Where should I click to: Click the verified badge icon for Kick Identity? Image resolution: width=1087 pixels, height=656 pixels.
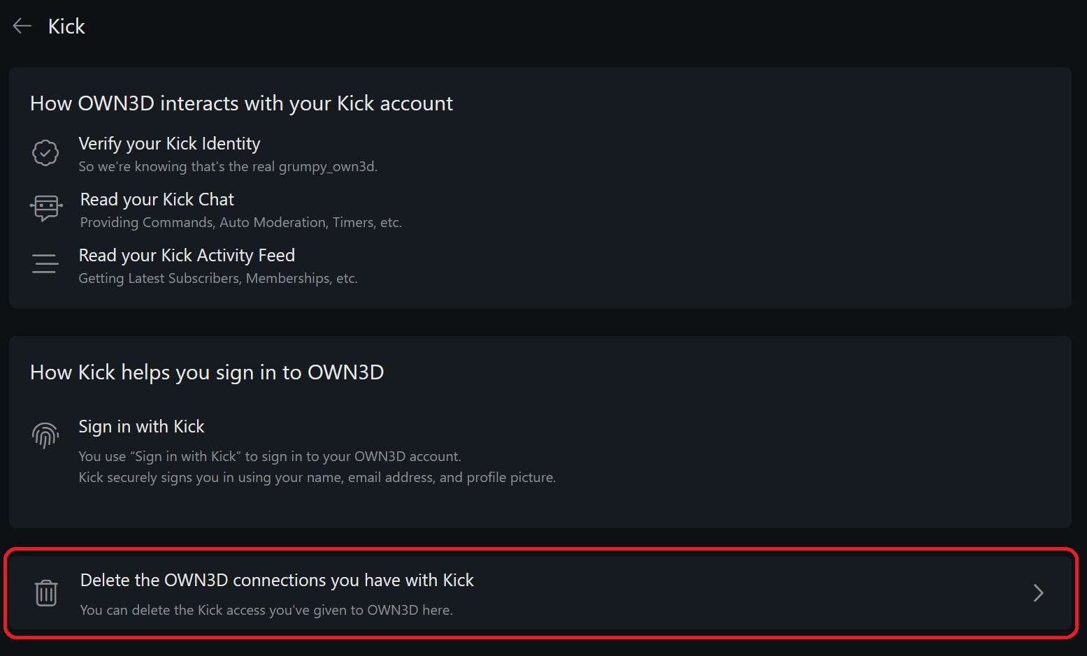45,152
